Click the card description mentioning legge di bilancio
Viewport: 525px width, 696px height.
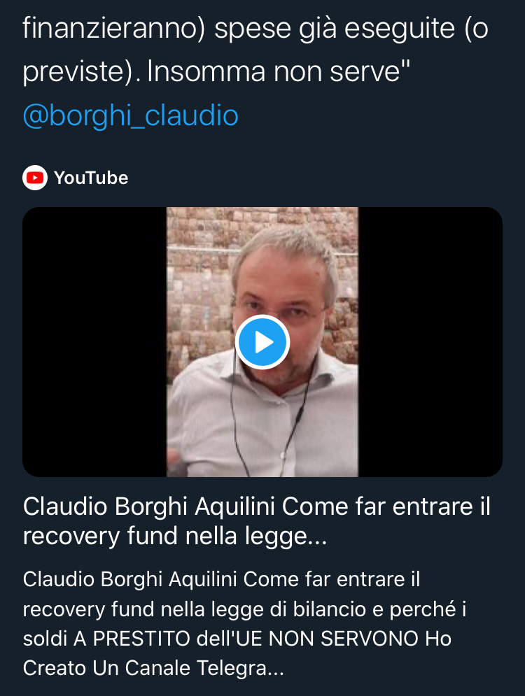click(244, 624)
